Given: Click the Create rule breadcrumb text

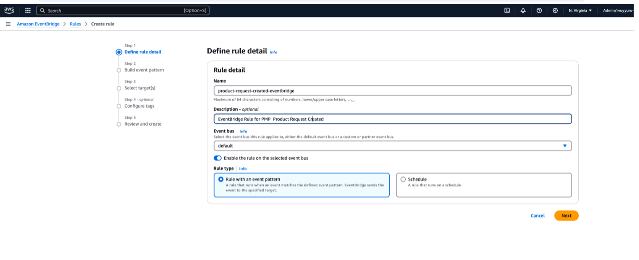Looking at the screenshot, I should [103, 24].
